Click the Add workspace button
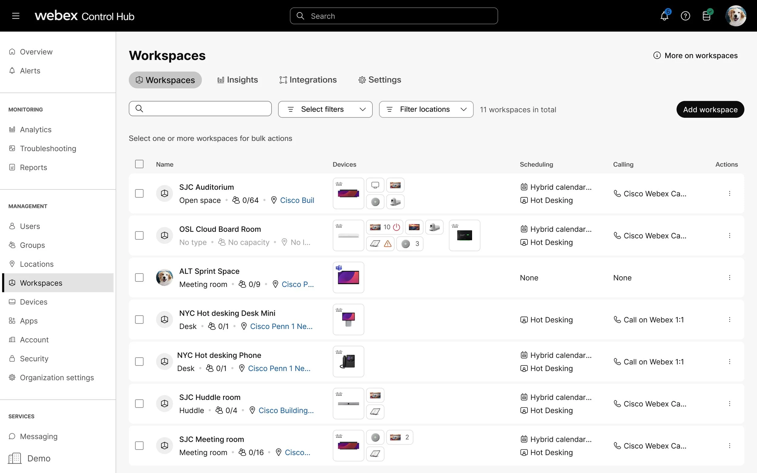 coord(710,109)
